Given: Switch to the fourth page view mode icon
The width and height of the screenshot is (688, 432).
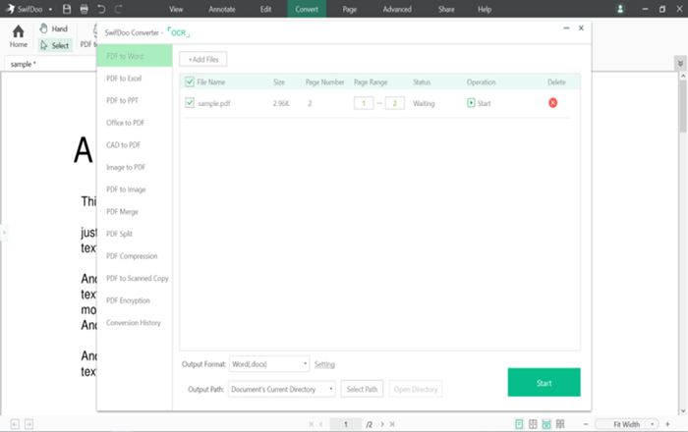Looking at the screenshot, I should 560,424.
